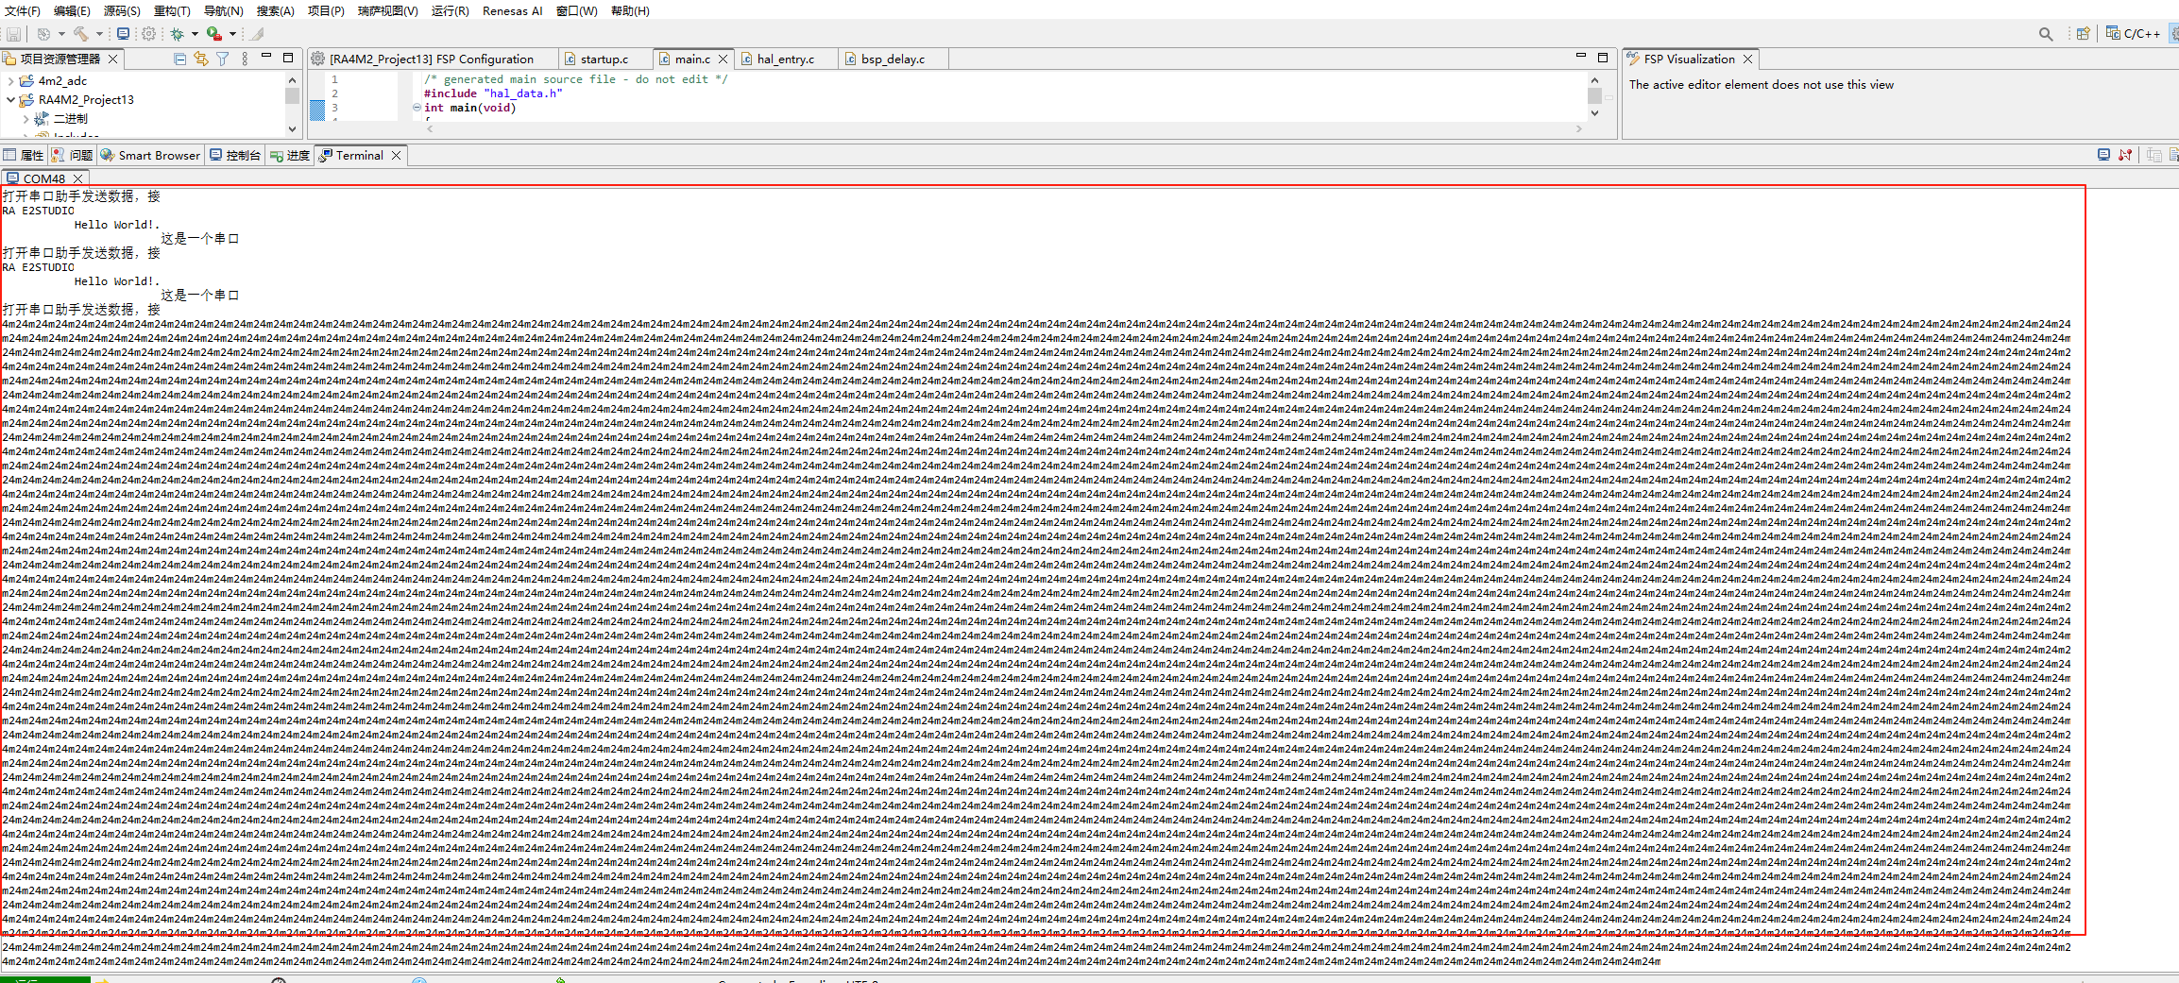Switch to the C/C++ perspective icon
The height and width of the screenshot is (983, 2179).
(x=2133, y=33)
